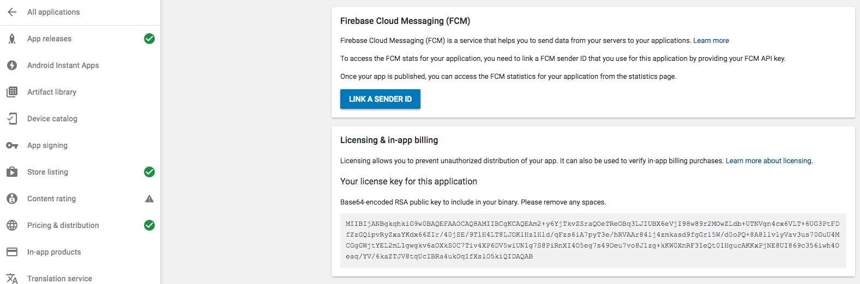The image size is (860, 284).
Task: Click the key icon for App signing
Action: coord(12,145)
